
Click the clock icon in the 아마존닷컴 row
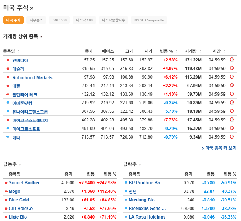(232, 102)
